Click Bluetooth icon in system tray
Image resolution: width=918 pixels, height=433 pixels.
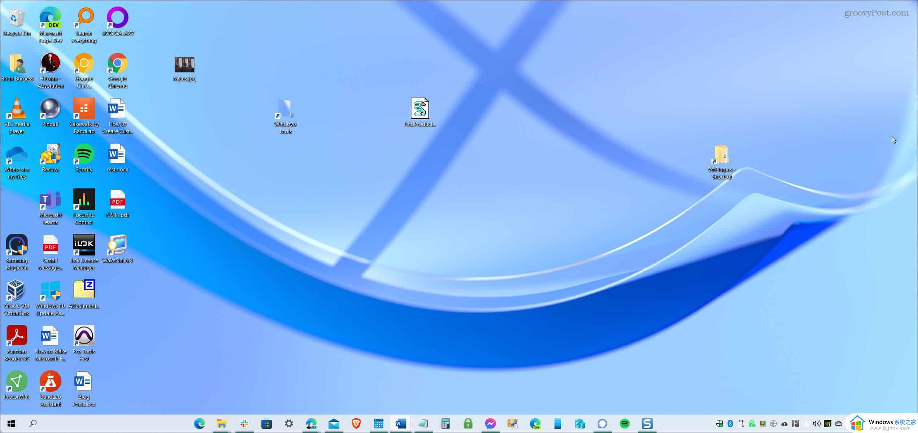730,424
